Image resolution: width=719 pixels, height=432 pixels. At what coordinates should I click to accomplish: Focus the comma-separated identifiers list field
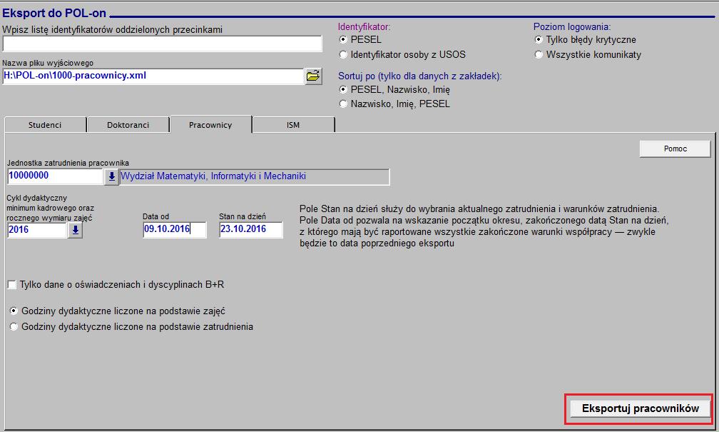pyautogui.click(x=163, y=44)
